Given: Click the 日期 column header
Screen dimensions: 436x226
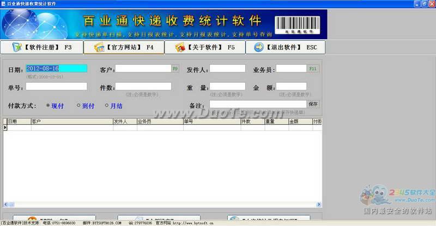Looking at the screenshot, I should tap(19, 121).
